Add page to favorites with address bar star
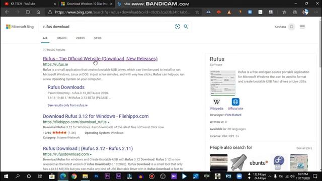Screen dimensions: 322x181 pyautogui.click(x=197, y=12)
